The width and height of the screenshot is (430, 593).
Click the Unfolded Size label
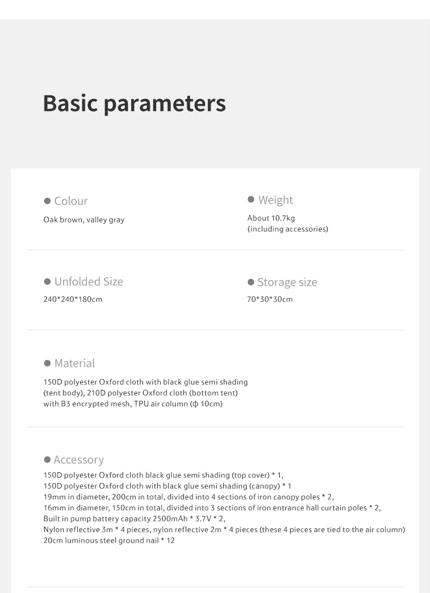click(89, 282)
